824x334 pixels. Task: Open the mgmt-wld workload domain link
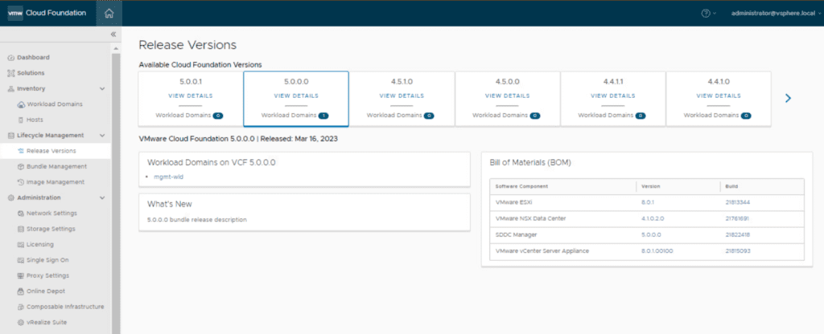(x=168, y=177)
